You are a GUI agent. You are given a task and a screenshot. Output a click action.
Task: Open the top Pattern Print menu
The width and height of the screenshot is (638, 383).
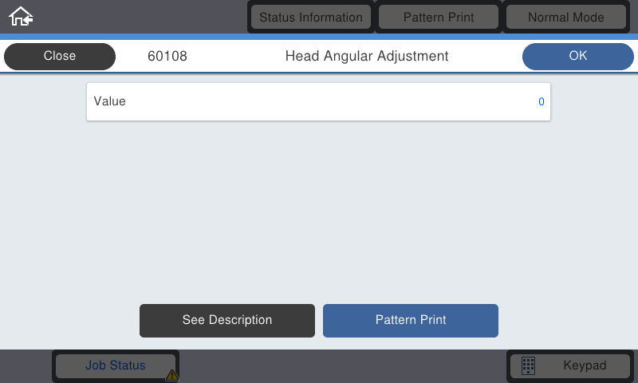click(439, 17)
